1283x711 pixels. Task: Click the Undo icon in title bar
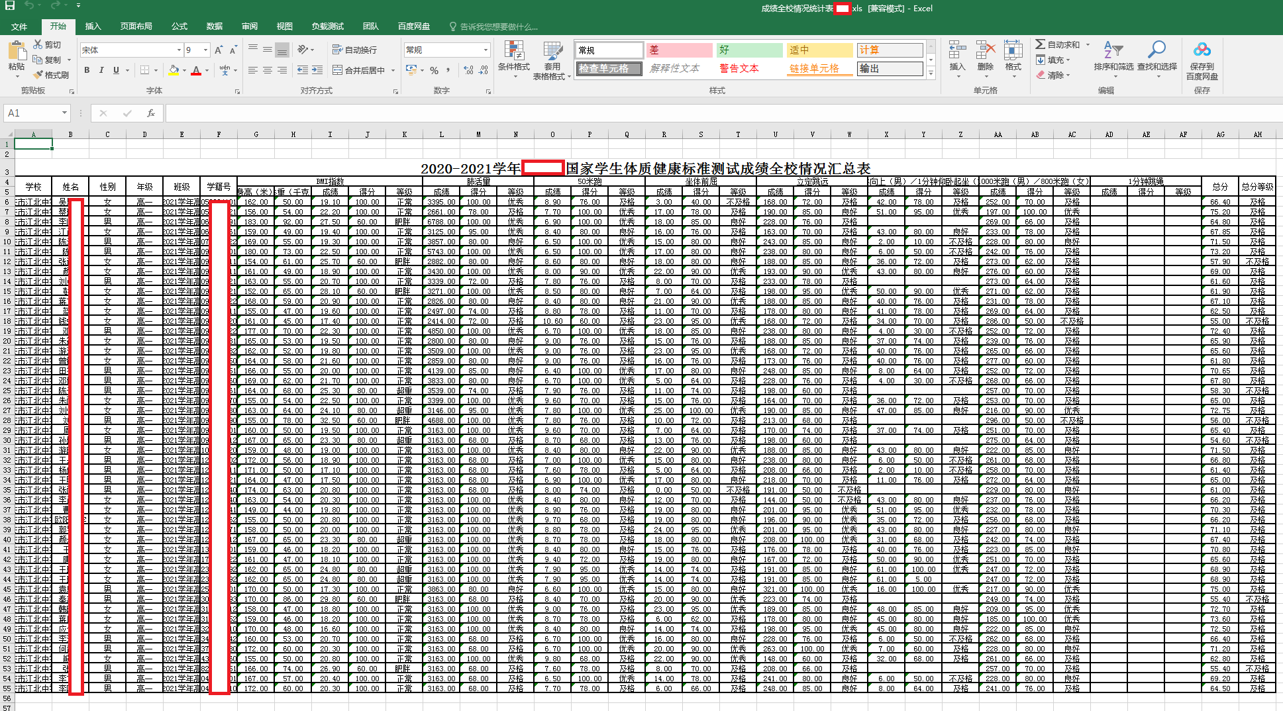click(x=29, y=6)
